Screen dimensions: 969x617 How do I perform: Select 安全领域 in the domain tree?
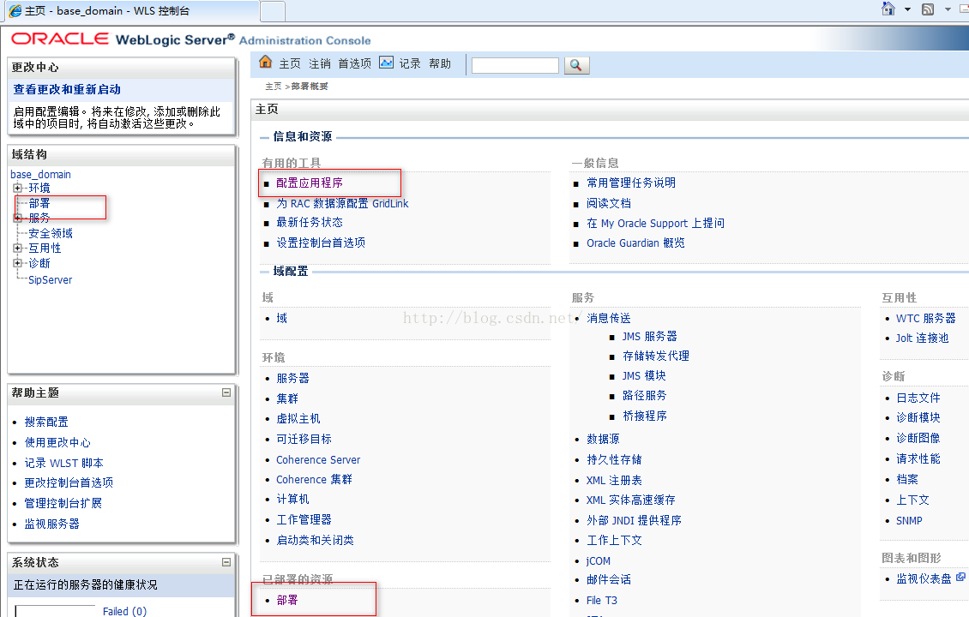point(51,233)
